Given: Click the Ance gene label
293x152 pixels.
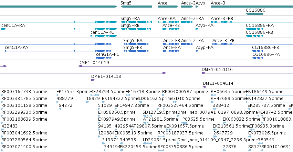Looking at the screenshot, I should tap(163, 3).
